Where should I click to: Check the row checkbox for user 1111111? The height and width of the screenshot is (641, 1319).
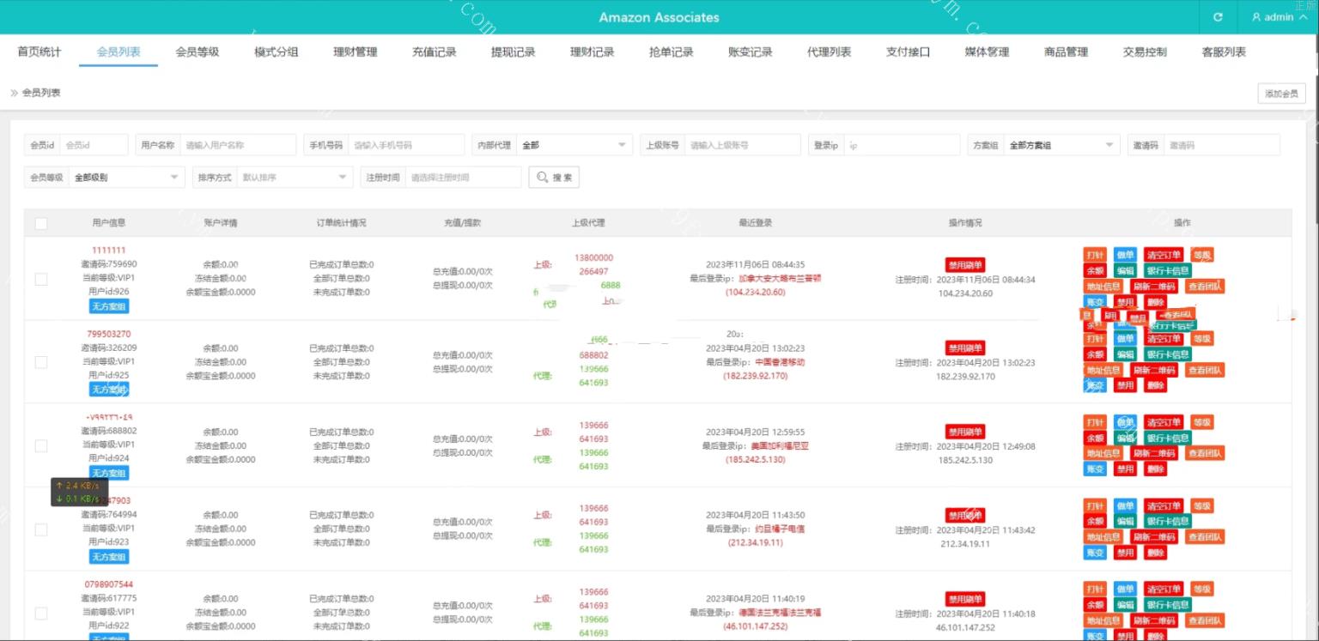pyautogui.click(x=41, y=279)
